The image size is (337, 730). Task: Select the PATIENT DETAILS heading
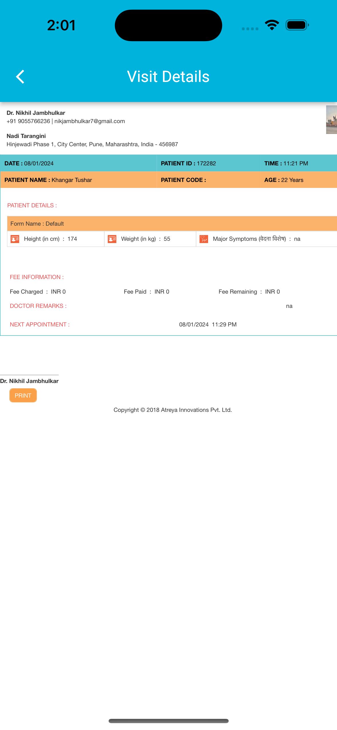32,205
